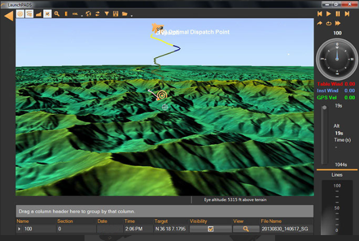This screenshot has width=359, height=241.
Task: Click the zoom magnifier toolbar icon
Action: coord(57,14)
